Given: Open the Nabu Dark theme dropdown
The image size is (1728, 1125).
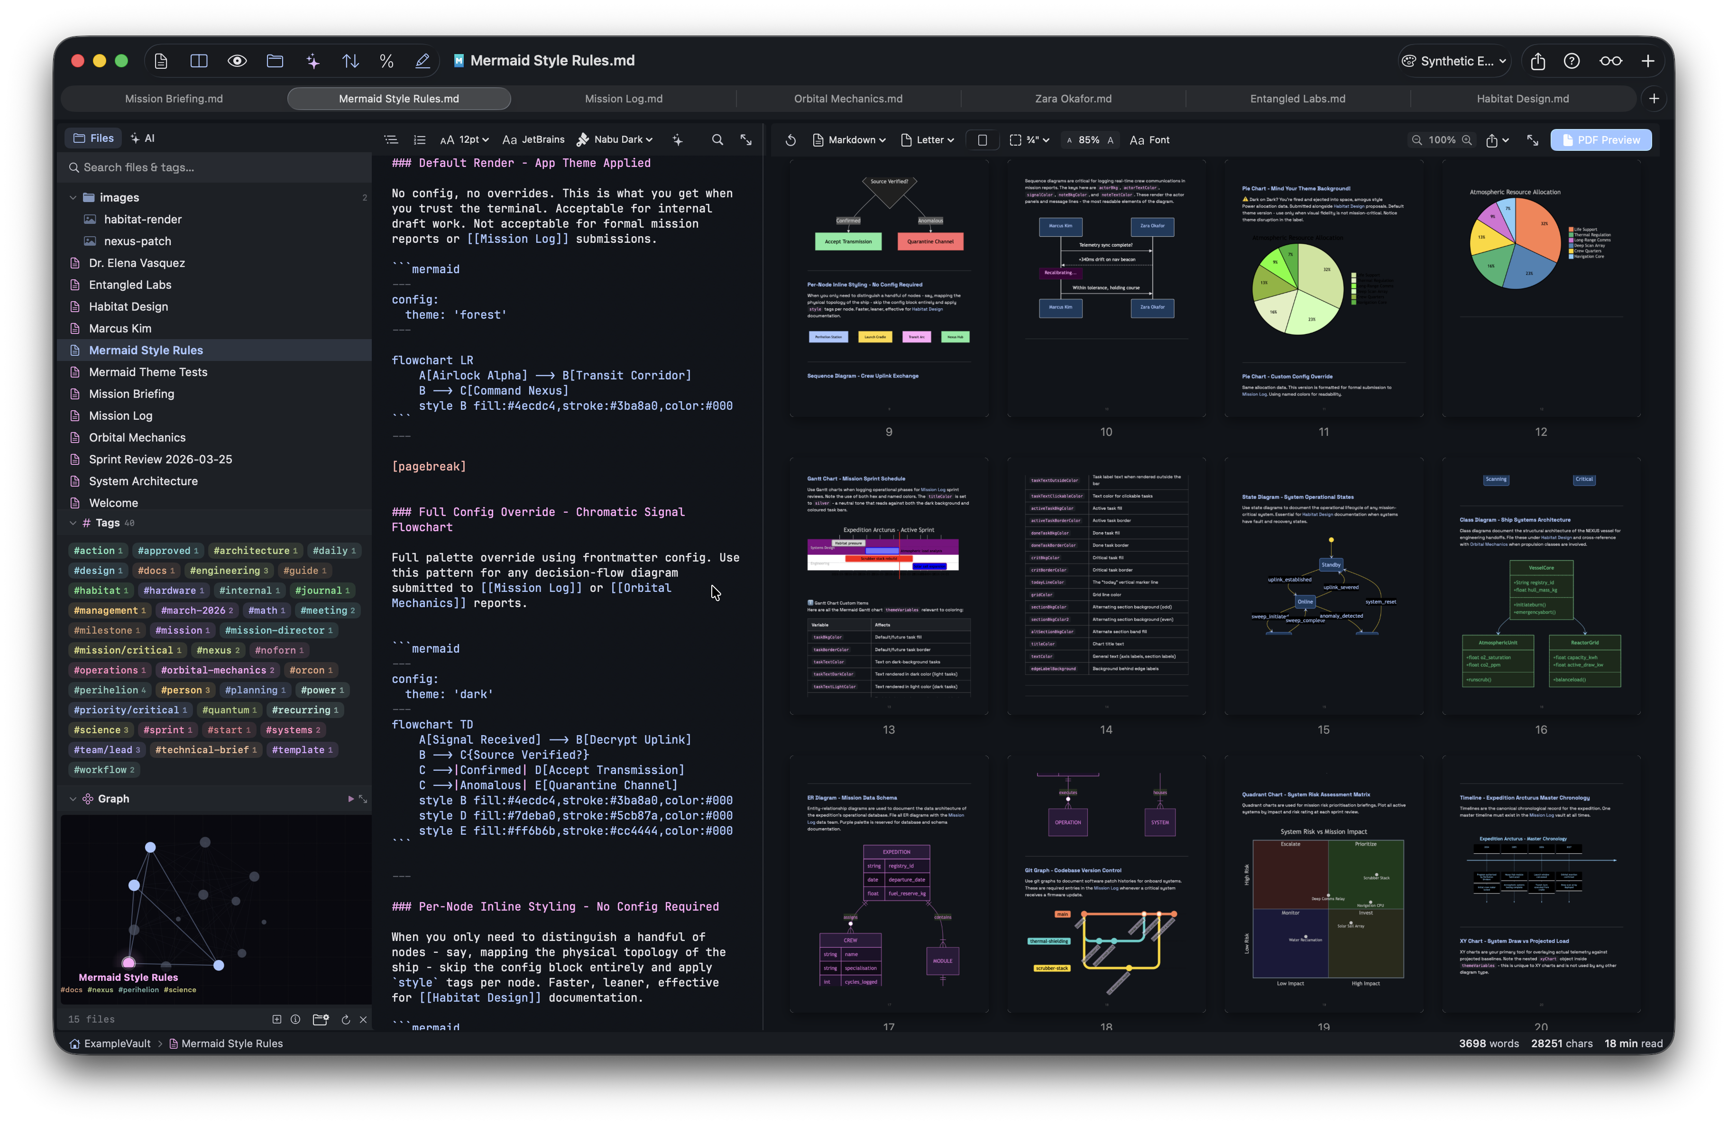Looking at the screenshot, I should tap(615, 139).
